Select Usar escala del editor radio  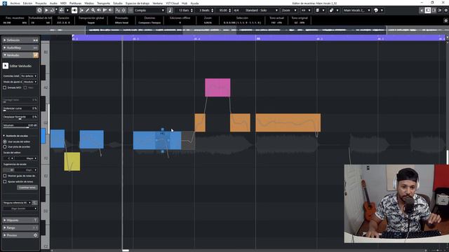(5, 141)
